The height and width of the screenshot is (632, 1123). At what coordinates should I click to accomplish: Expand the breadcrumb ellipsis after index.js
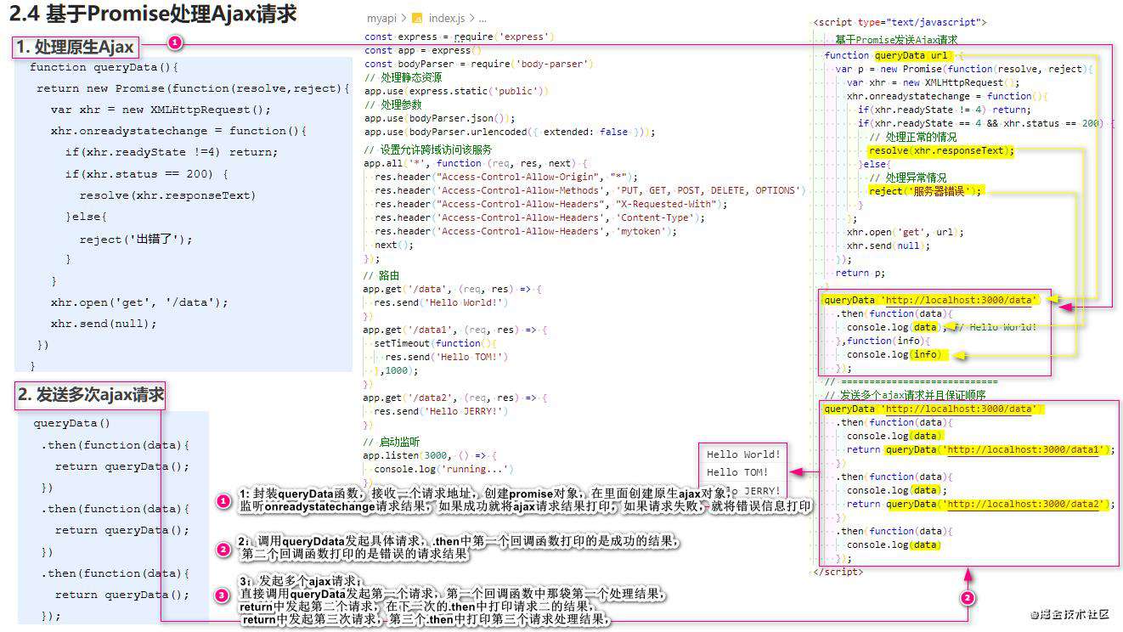click(x=482, y=18)
